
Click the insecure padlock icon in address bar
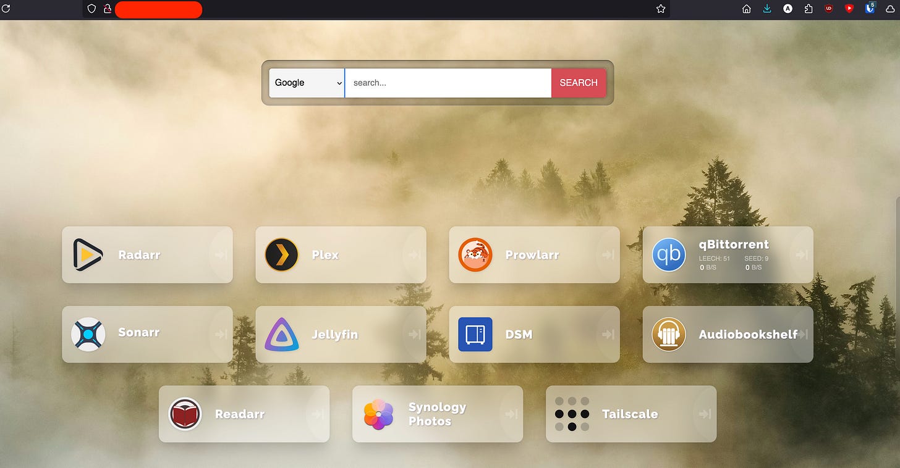(107, 9)
